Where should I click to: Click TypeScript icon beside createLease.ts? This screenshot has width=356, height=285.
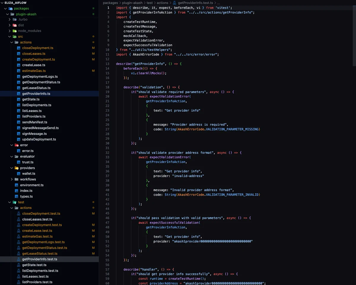pos(19,65)
